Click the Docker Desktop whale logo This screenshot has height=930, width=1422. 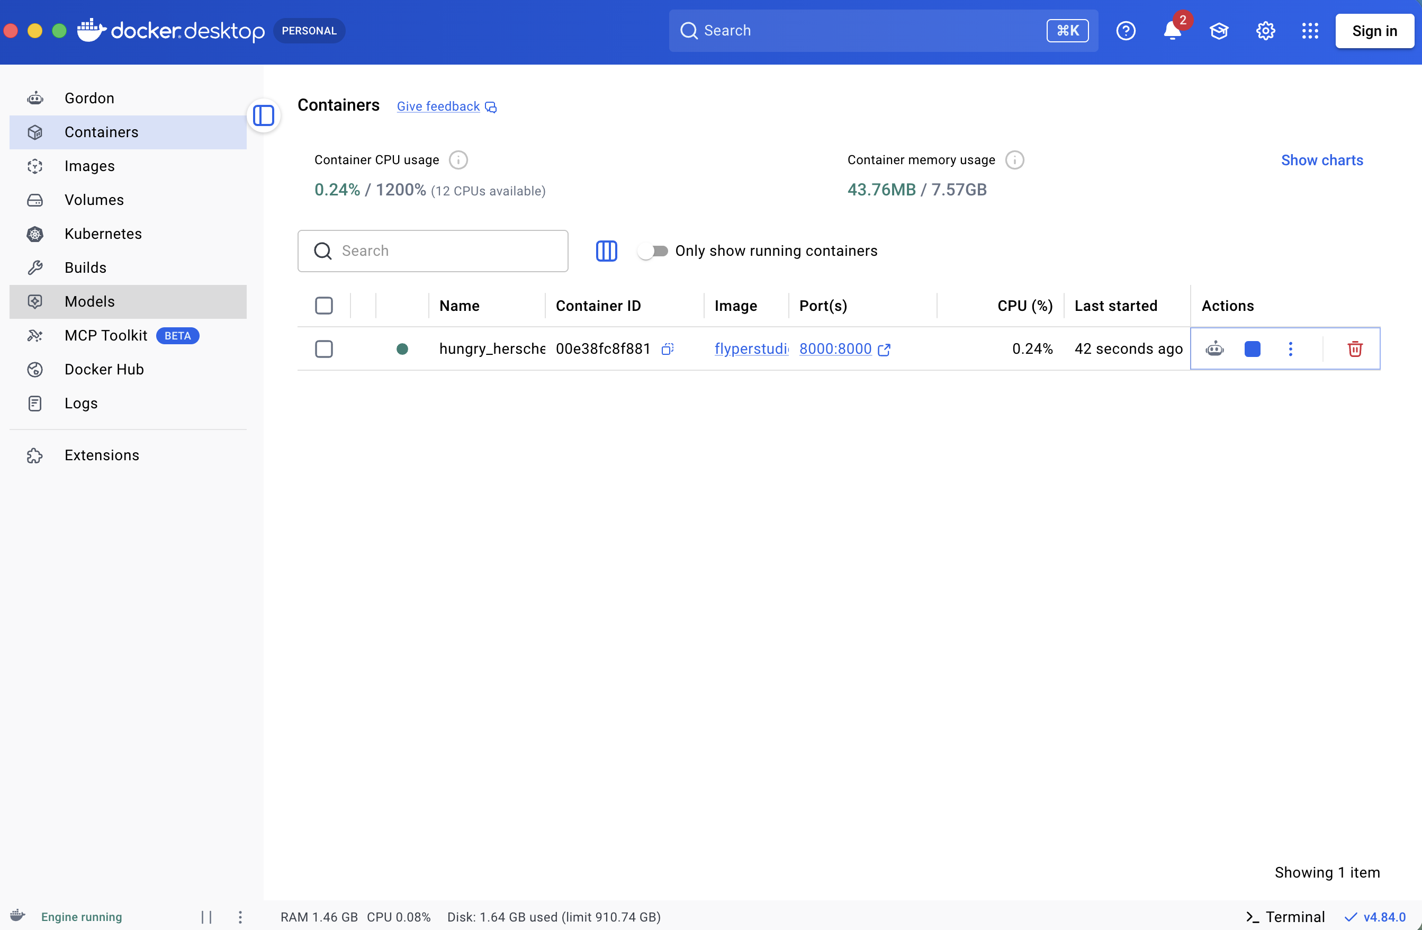pyautogui.click(x=92, y=30)
